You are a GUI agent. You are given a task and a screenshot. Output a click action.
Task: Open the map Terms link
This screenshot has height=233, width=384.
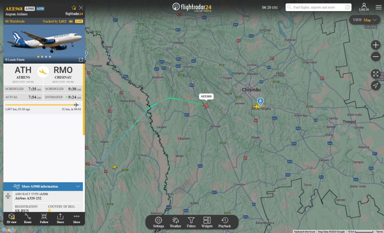[379, 232]
